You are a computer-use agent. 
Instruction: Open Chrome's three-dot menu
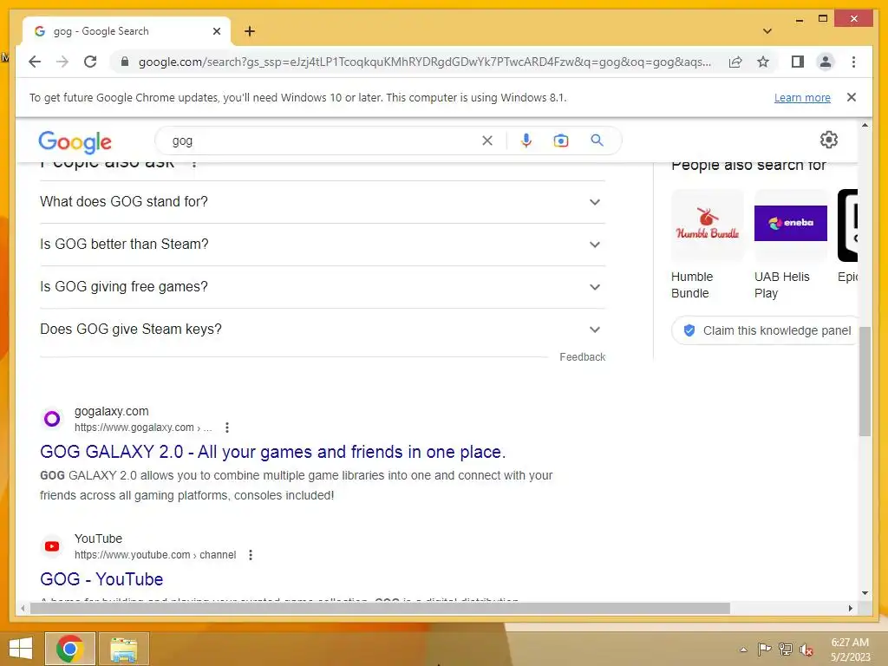[853, 62]
